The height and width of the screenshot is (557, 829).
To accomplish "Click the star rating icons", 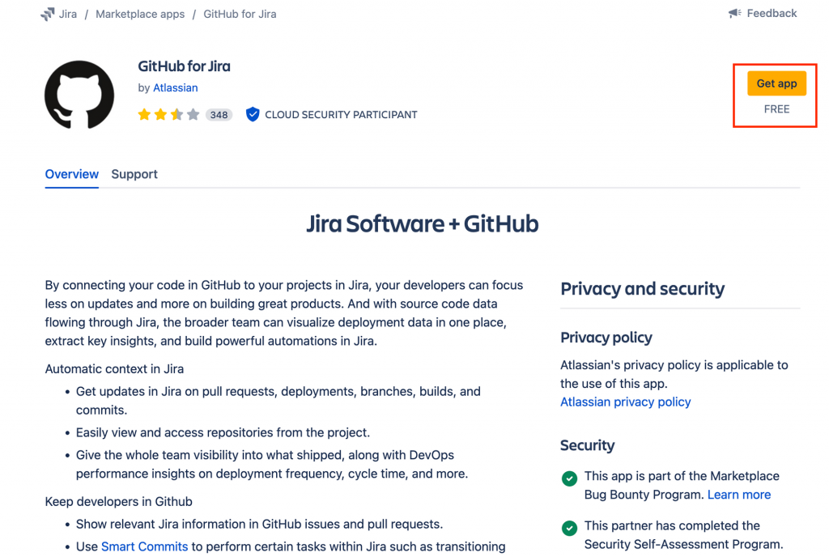I will click(168, 114).
